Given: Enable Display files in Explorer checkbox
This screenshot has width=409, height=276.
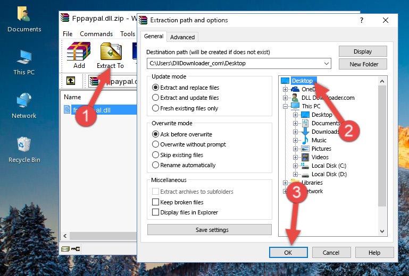Looking at the screenshot, I should (155, 212).
